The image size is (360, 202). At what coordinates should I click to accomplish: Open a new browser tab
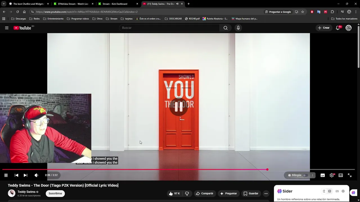pyautogui.click(x=188, y=4)
